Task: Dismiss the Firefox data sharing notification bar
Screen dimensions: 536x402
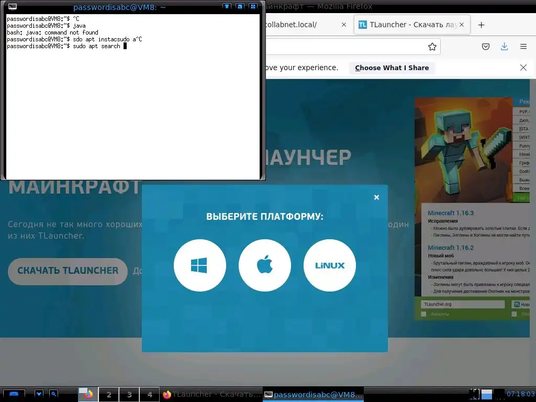Action: click(x=523, y=68)
